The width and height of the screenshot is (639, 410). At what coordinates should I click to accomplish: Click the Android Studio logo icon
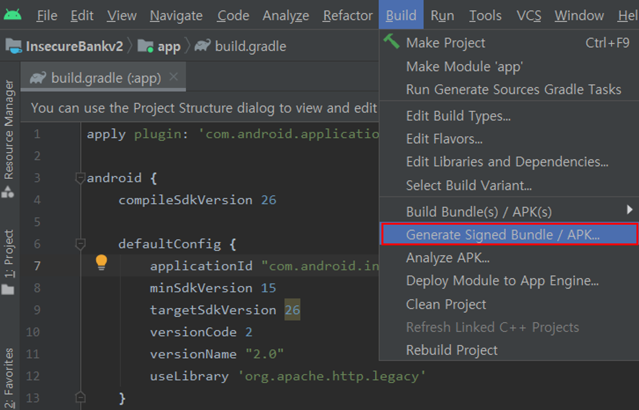click(13, 15)
